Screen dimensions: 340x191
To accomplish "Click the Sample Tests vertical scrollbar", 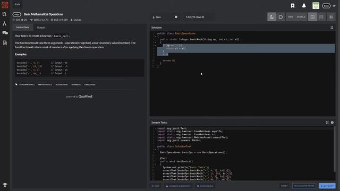I will (335, 150).
